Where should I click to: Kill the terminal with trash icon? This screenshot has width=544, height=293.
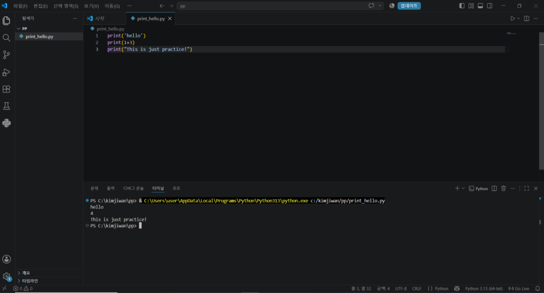tap(504, 188)
